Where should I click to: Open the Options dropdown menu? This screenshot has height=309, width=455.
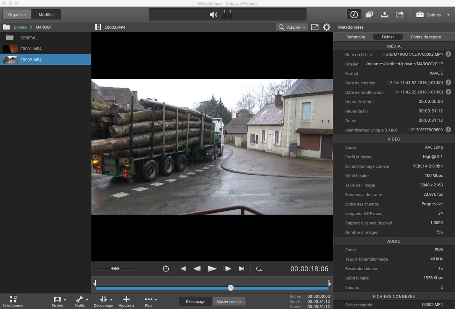pos(433,15)
